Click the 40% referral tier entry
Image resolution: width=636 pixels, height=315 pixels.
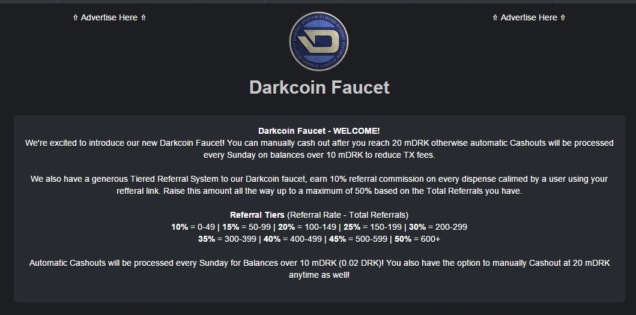pyautogui.click(x=292, y=239)
